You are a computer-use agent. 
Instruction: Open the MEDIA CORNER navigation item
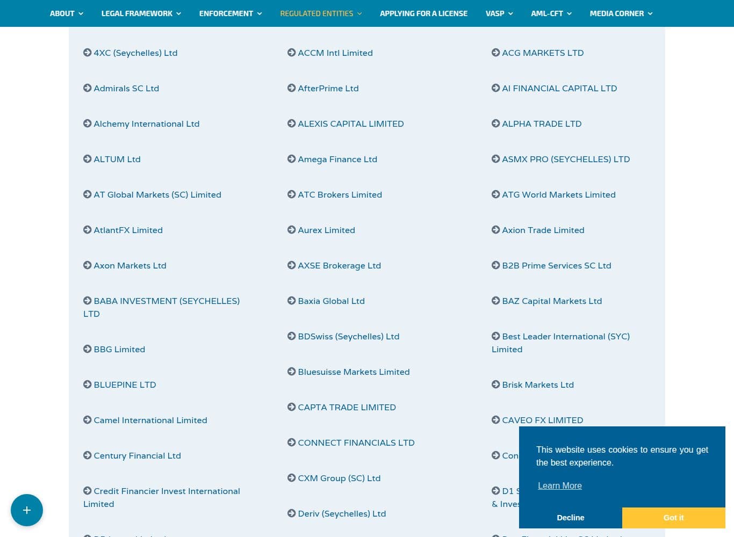(617, 13)
